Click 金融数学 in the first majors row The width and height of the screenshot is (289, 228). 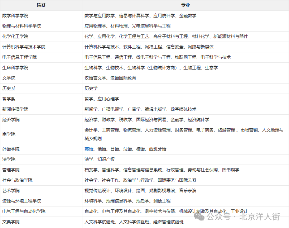point(188,16)
